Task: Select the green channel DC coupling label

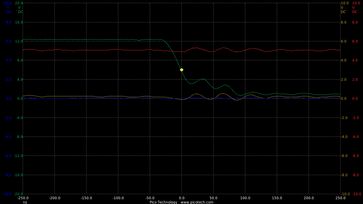Action: pos(21,12)
